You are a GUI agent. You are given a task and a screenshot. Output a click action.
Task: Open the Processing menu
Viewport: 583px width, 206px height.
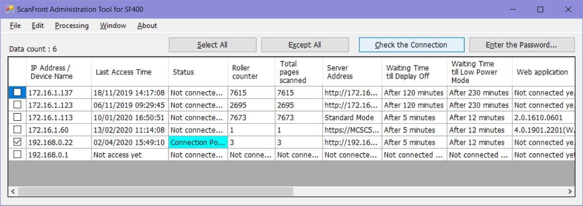[x=72, y=26]
